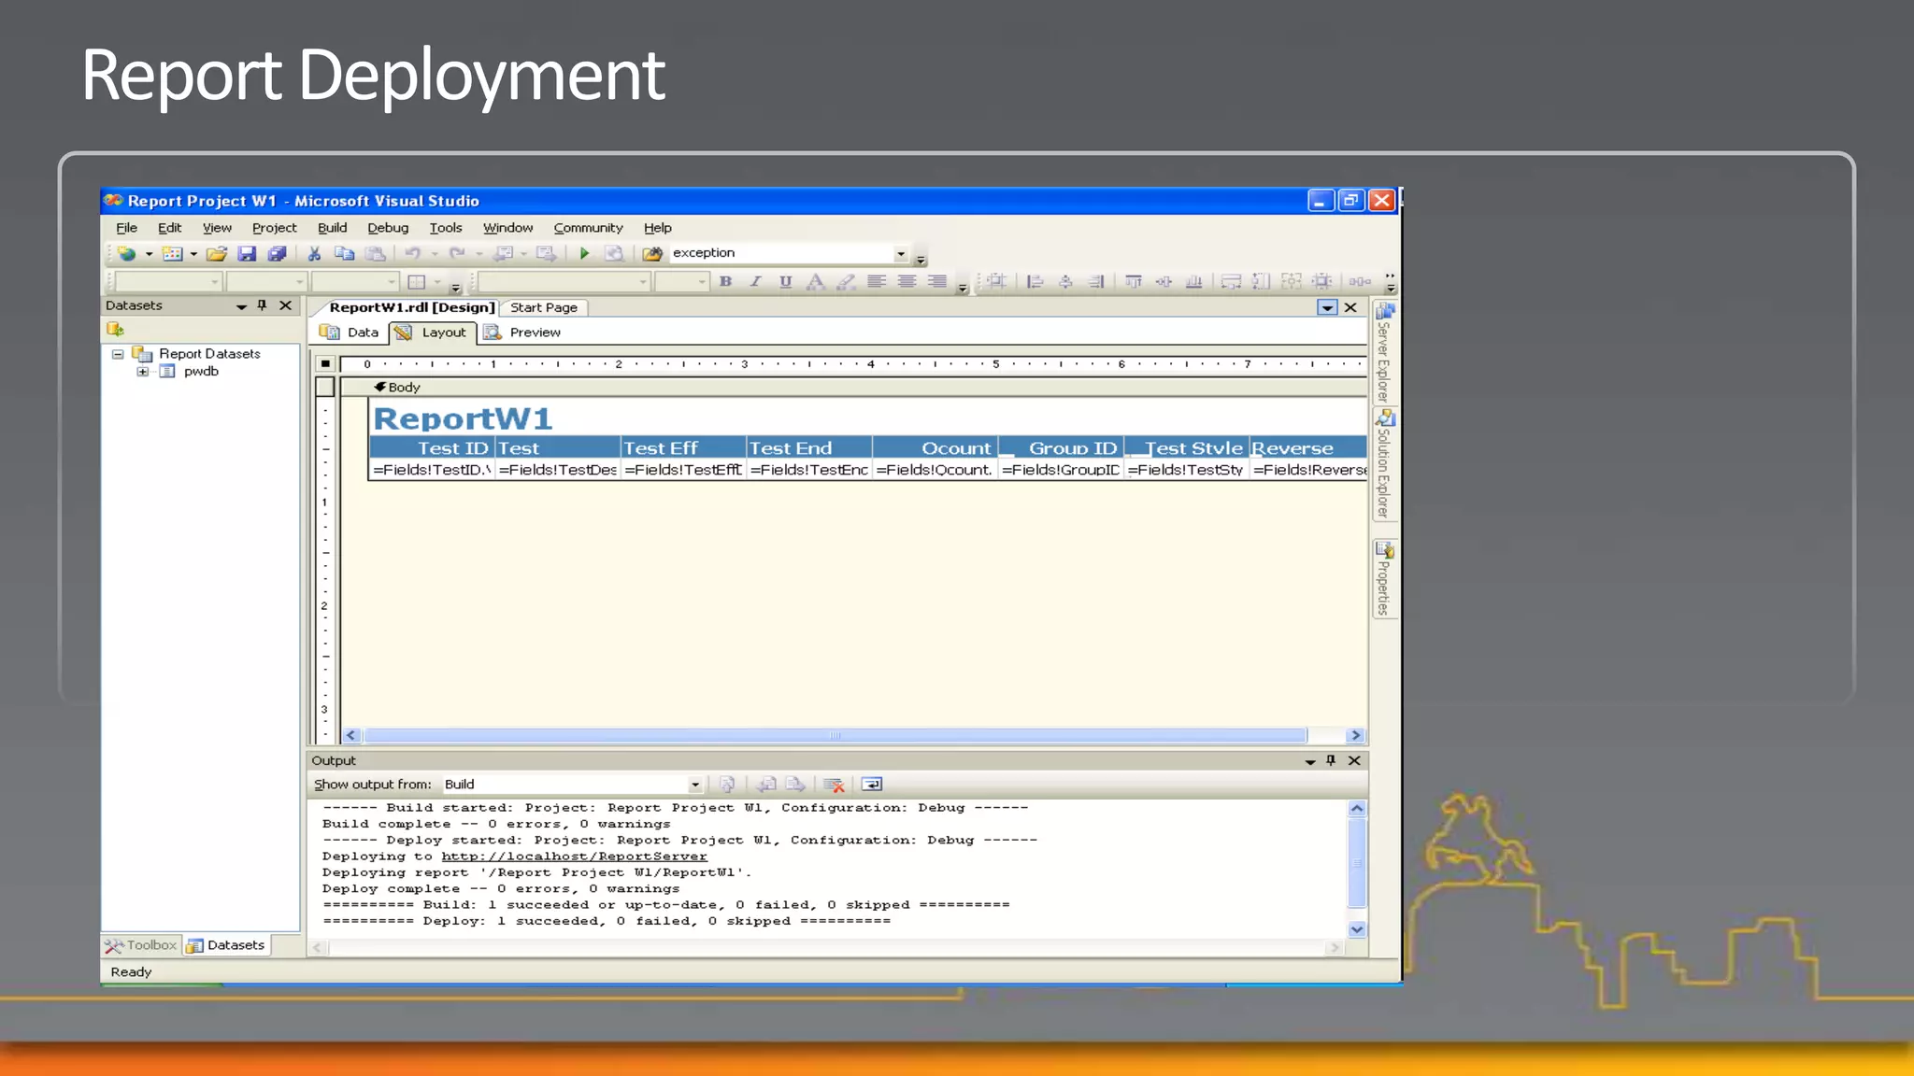The image size is (1914, 1076).
Task: Switch to the Data tab
Action: tap(350, 333)
